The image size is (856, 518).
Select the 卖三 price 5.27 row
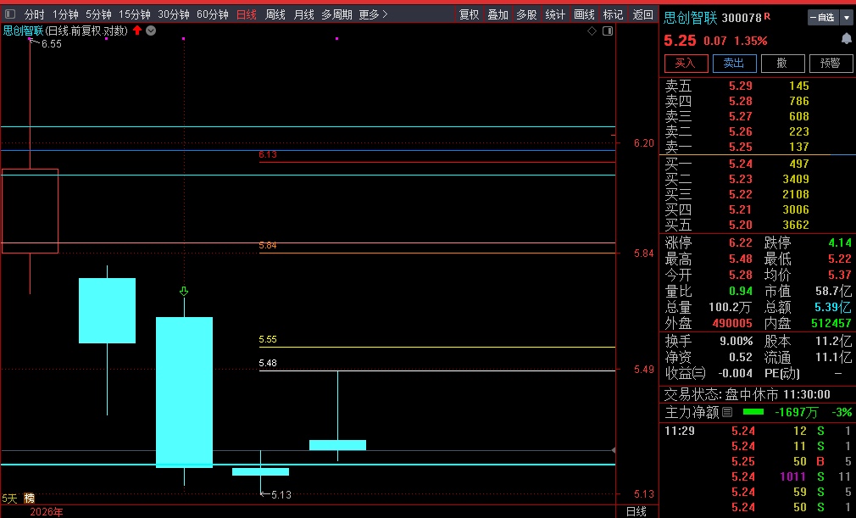pos(757,117)
